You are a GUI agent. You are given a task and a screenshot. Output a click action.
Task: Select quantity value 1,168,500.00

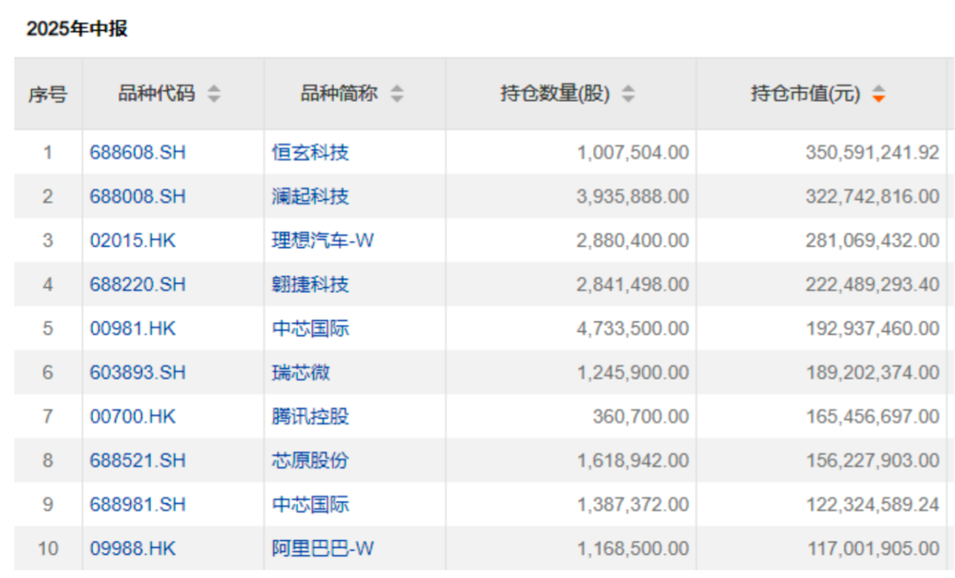[633, 548]
